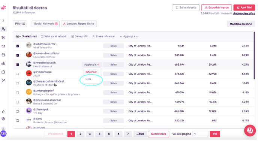The height and width of the screenshot is (142, 258).
Task: Click the hashtag logo at top left
Action: coord(3,7)
